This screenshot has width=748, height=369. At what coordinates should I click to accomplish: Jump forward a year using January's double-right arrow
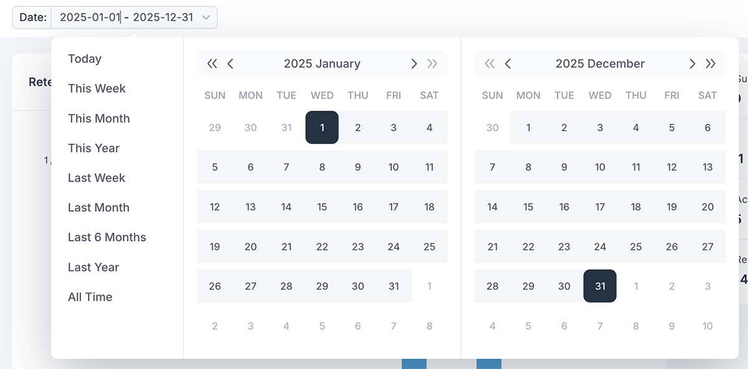click(x=431, y=63)
